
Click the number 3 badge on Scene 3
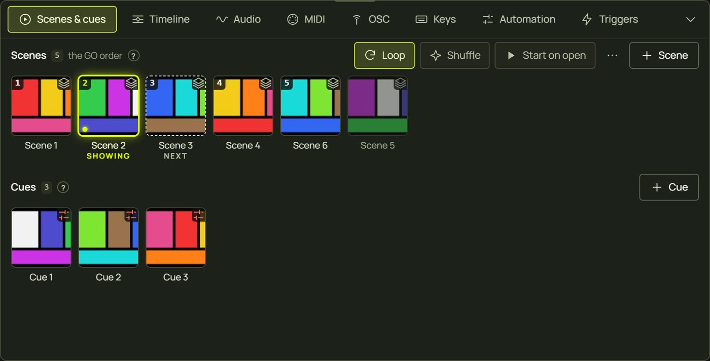[x=152, y=83]
